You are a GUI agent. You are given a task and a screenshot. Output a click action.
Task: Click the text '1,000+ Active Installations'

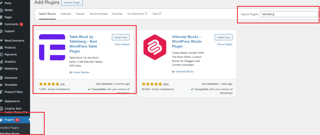[x=54, y=89]
